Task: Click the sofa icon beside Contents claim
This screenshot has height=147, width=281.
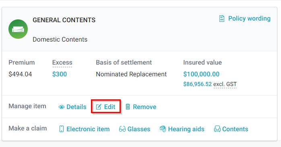Action: [217, 129]
